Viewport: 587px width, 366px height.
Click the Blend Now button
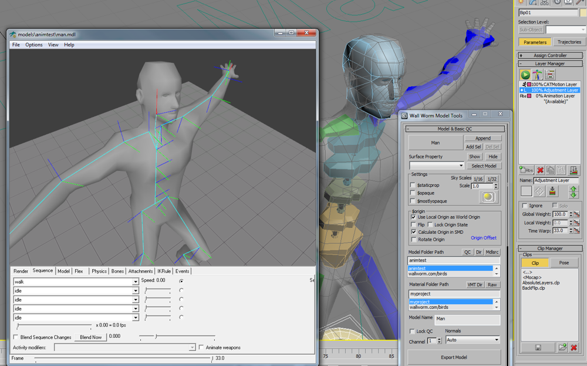pos(90,337)
